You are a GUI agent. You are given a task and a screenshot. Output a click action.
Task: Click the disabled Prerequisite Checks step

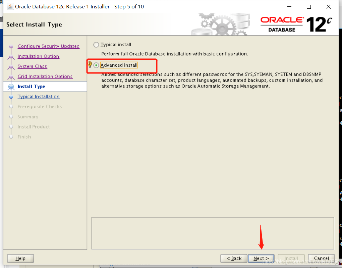click(x=40, y=107)
